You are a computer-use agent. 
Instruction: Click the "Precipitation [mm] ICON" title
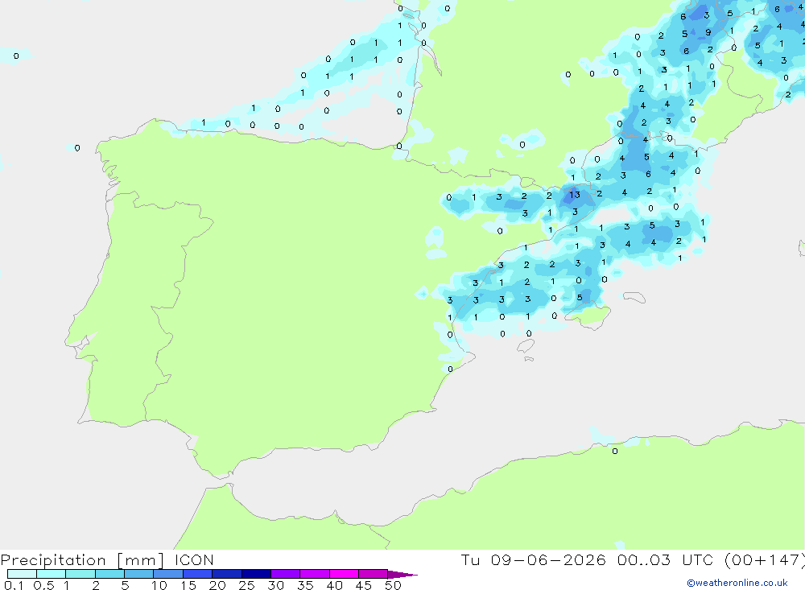107,560
